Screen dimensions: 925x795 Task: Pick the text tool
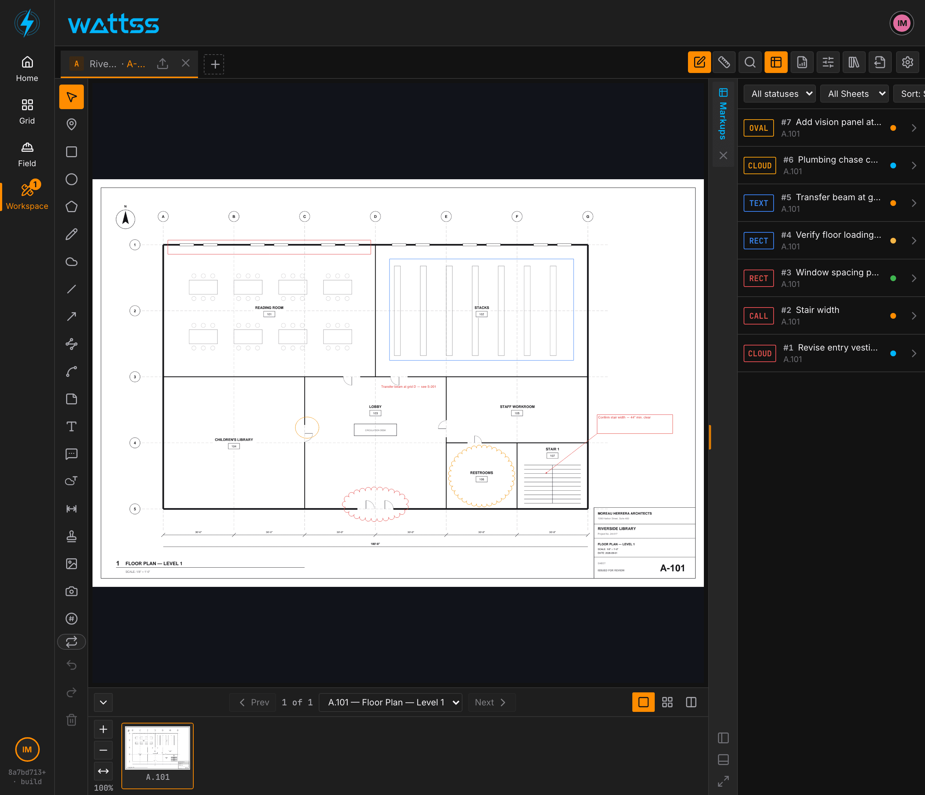(x=72, y=426)
